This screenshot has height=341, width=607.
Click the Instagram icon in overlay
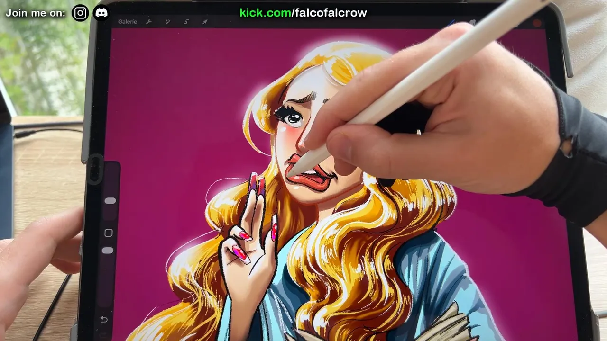[80, 13]
